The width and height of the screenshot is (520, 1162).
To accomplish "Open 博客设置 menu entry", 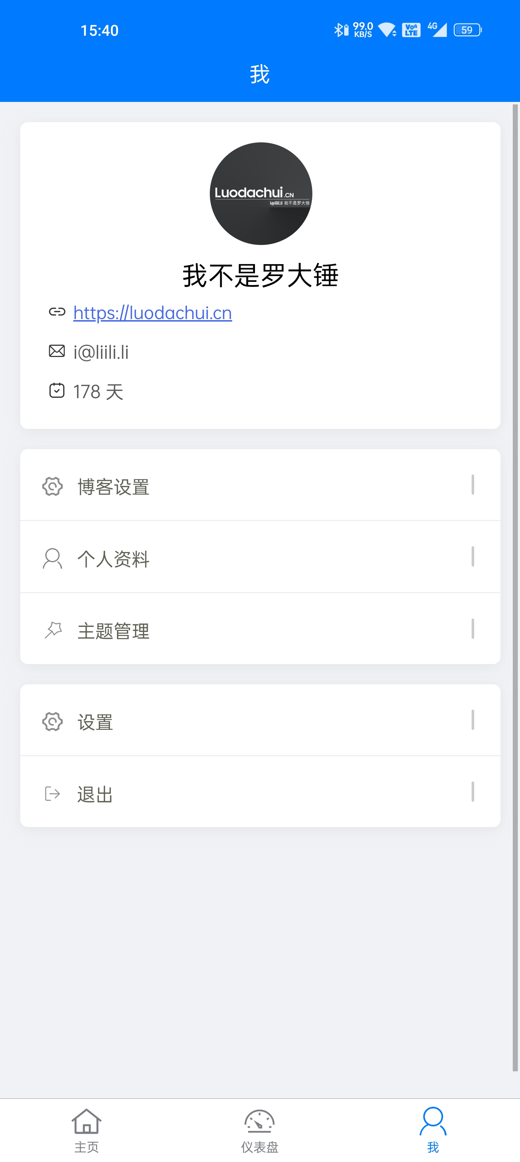I will [x=114, y=486].
